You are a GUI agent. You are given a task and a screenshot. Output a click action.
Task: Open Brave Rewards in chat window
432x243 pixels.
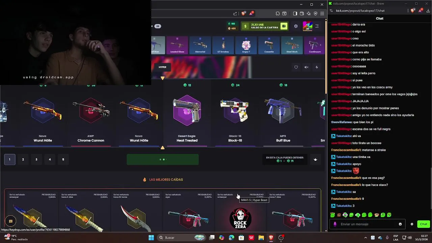point(421,10)
